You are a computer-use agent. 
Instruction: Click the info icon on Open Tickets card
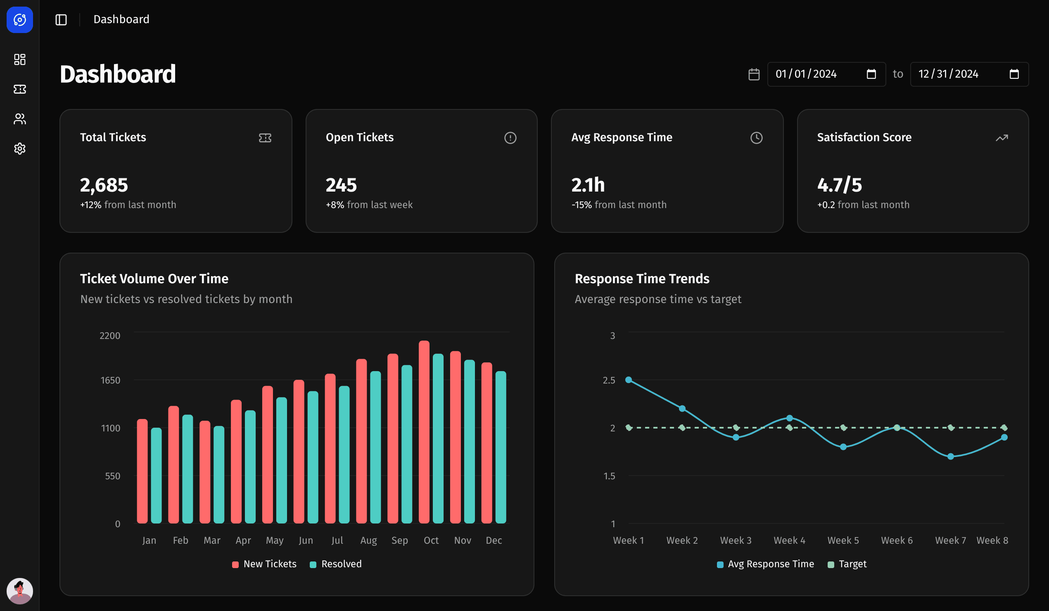[511, 137]
